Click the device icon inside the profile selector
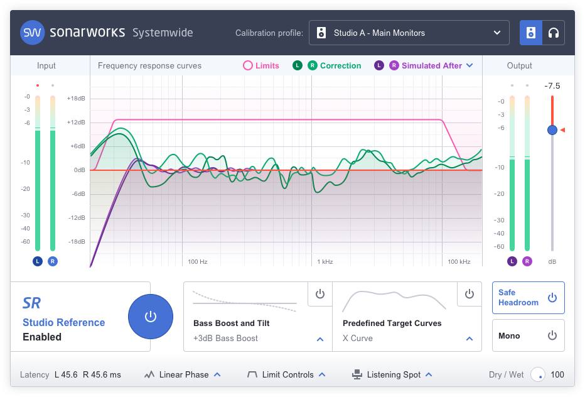585x397 pixels. pos(322,33)
